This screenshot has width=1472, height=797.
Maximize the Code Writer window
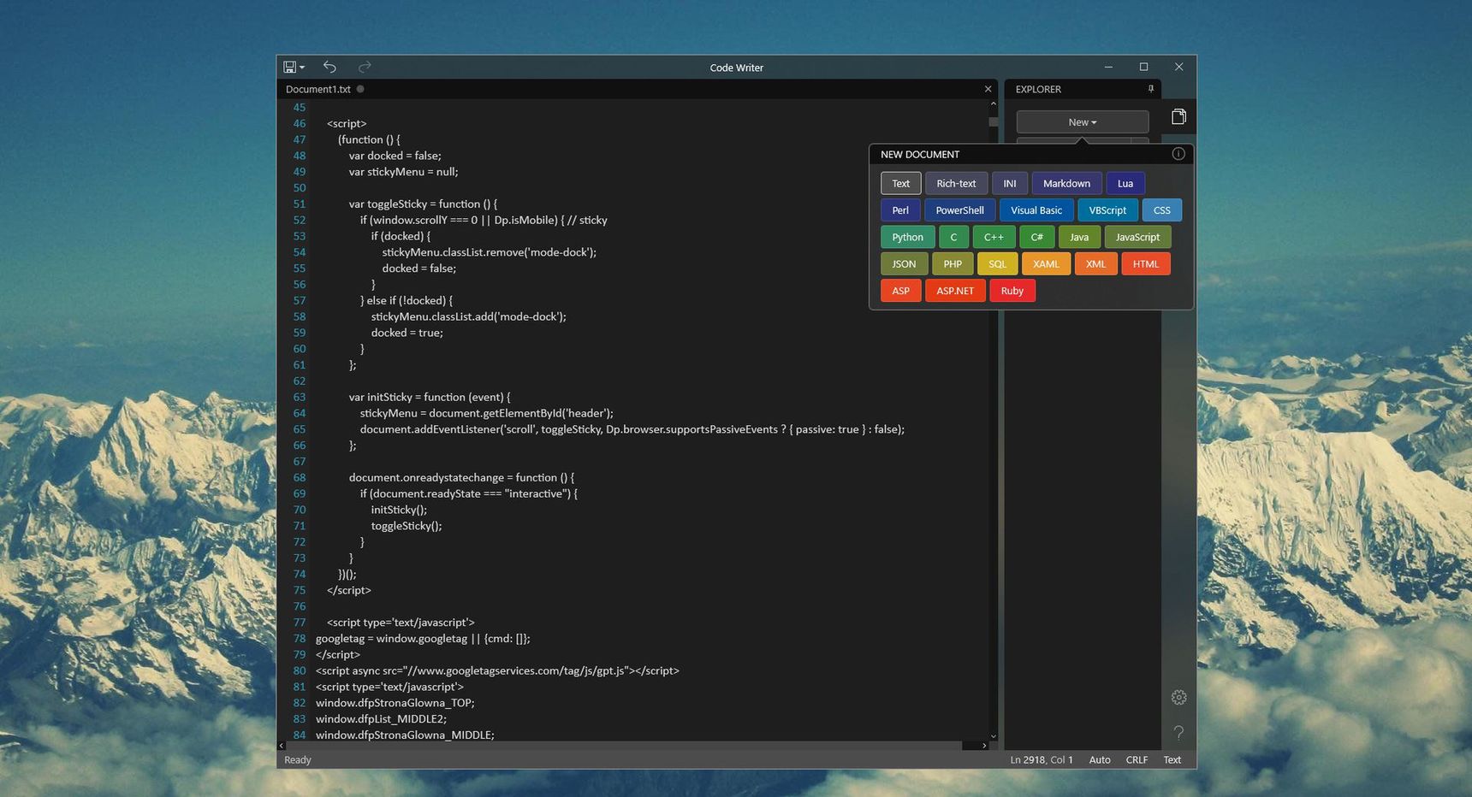(1143, 67)
